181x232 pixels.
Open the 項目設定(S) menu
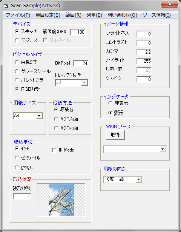tap(48, 15)
